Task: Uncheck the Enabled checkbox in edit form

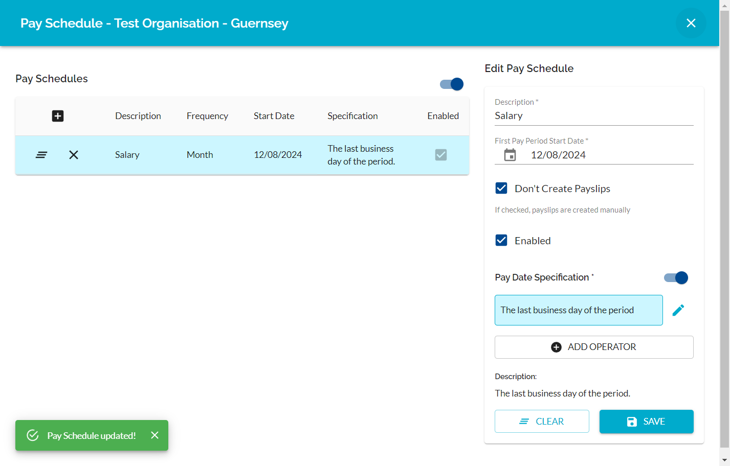Action: click(x=501, y=241)
